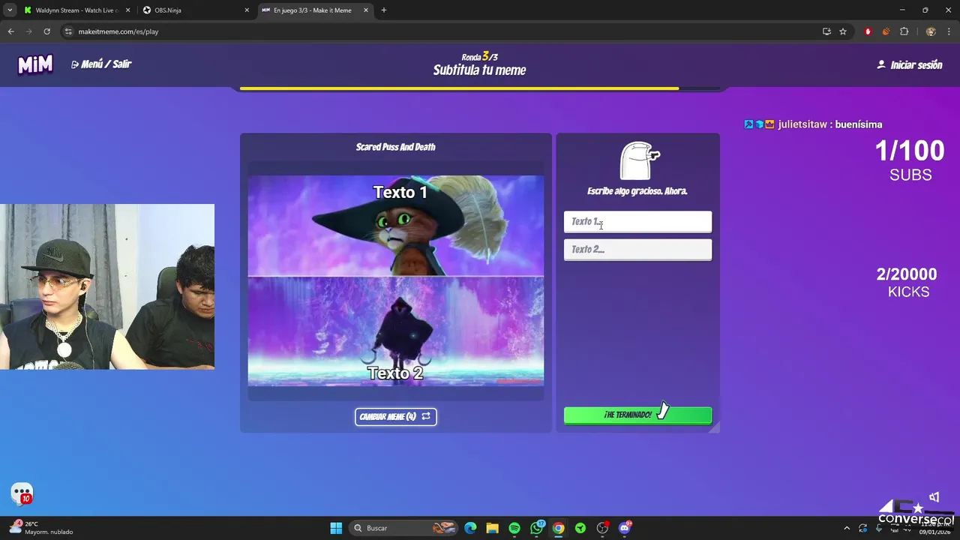Bookmark this page with star icon
Screen dimensions: 960x540
click(x=843, y=31)
